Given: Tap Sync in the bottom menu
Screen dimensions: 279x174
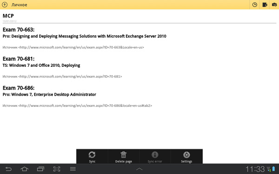Looking at the screenshot, I should (92, 157).
